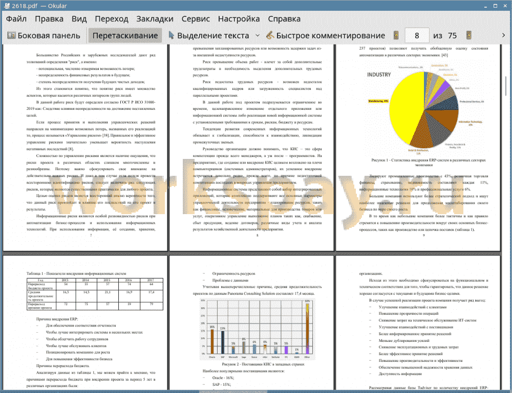Click the printed page number 9 at page bottom
This screenshot has width=512, height=393.
pos(423,235)
